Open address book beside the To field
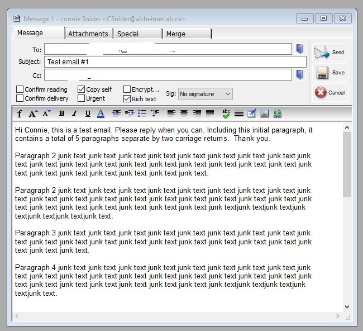 tap(300, 49)
